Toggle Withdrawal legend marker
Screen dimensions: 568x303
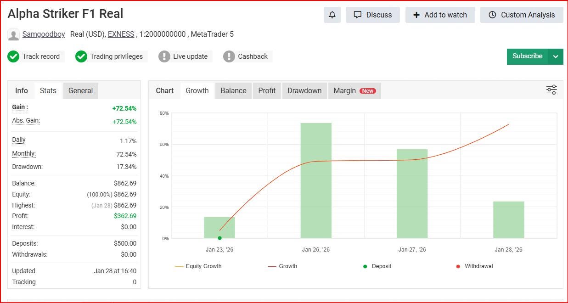(474, 266)
